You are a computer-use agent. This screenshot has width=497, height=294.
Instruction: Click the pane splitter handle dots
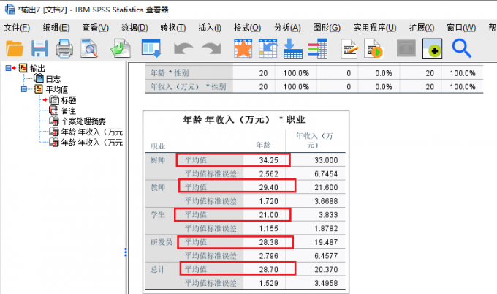(126, 252)
